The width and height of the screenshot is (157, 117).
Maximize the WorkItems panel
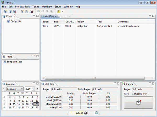coord(153,16)
